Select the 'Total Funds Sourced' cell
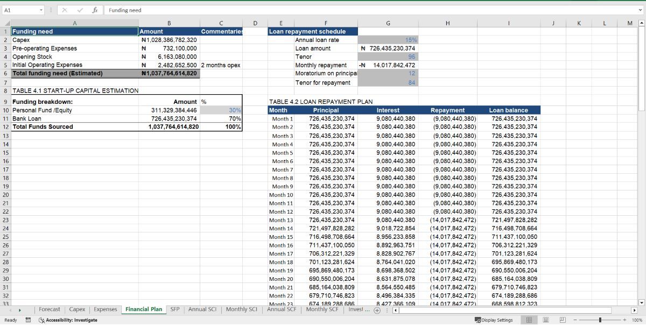The width and height of the screenshot is (646, 325). (x=74, y=127)
